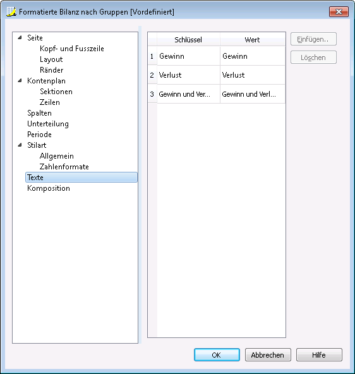Open Zahlenformate under Stilart
The height and width of the screenshot is (374, 355).
pyautogui.click(x=64, y=167)
